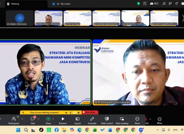
Task: Switch ENG input language in tray
Action: point(175,130)
